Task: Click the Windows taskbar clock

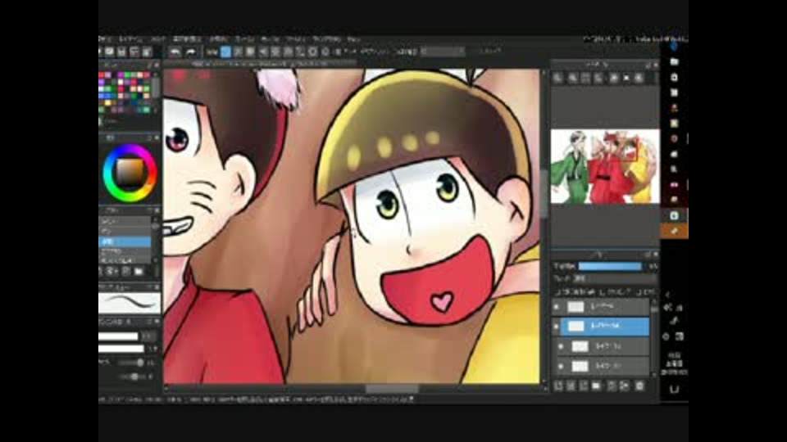Action: (x=674, y=363)
